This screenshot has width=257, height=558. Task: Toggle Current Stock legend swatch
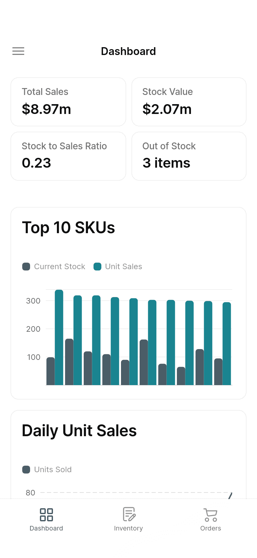pyautogui.click(x=26, y=267)
